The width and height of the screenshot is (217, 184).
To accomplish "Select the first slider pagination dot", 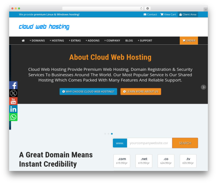I will tap(105, 134).
